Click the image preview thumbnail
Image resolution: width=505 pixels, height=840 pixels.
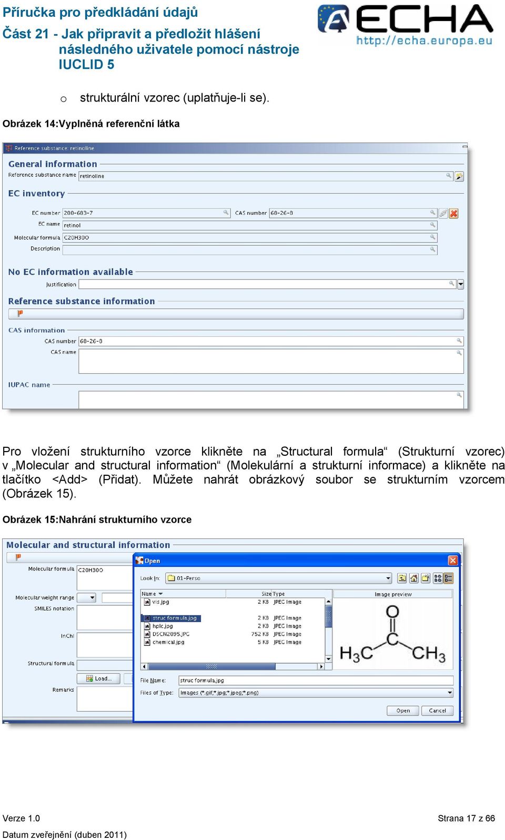tap(392, 634)
